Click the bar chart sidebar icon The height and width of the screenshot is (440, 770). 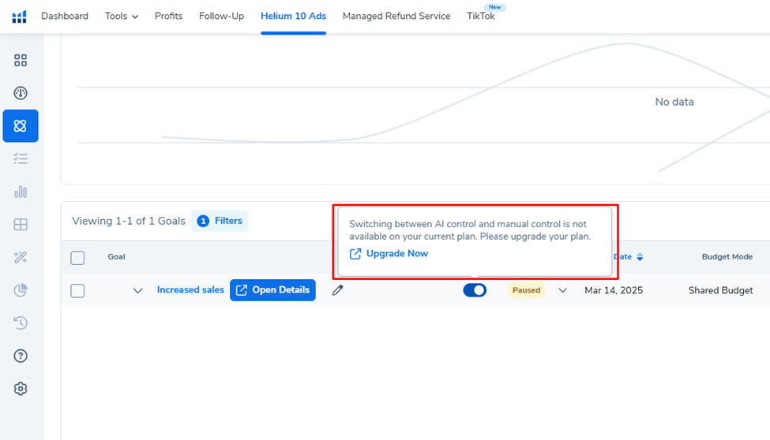(x=21, y=192)
